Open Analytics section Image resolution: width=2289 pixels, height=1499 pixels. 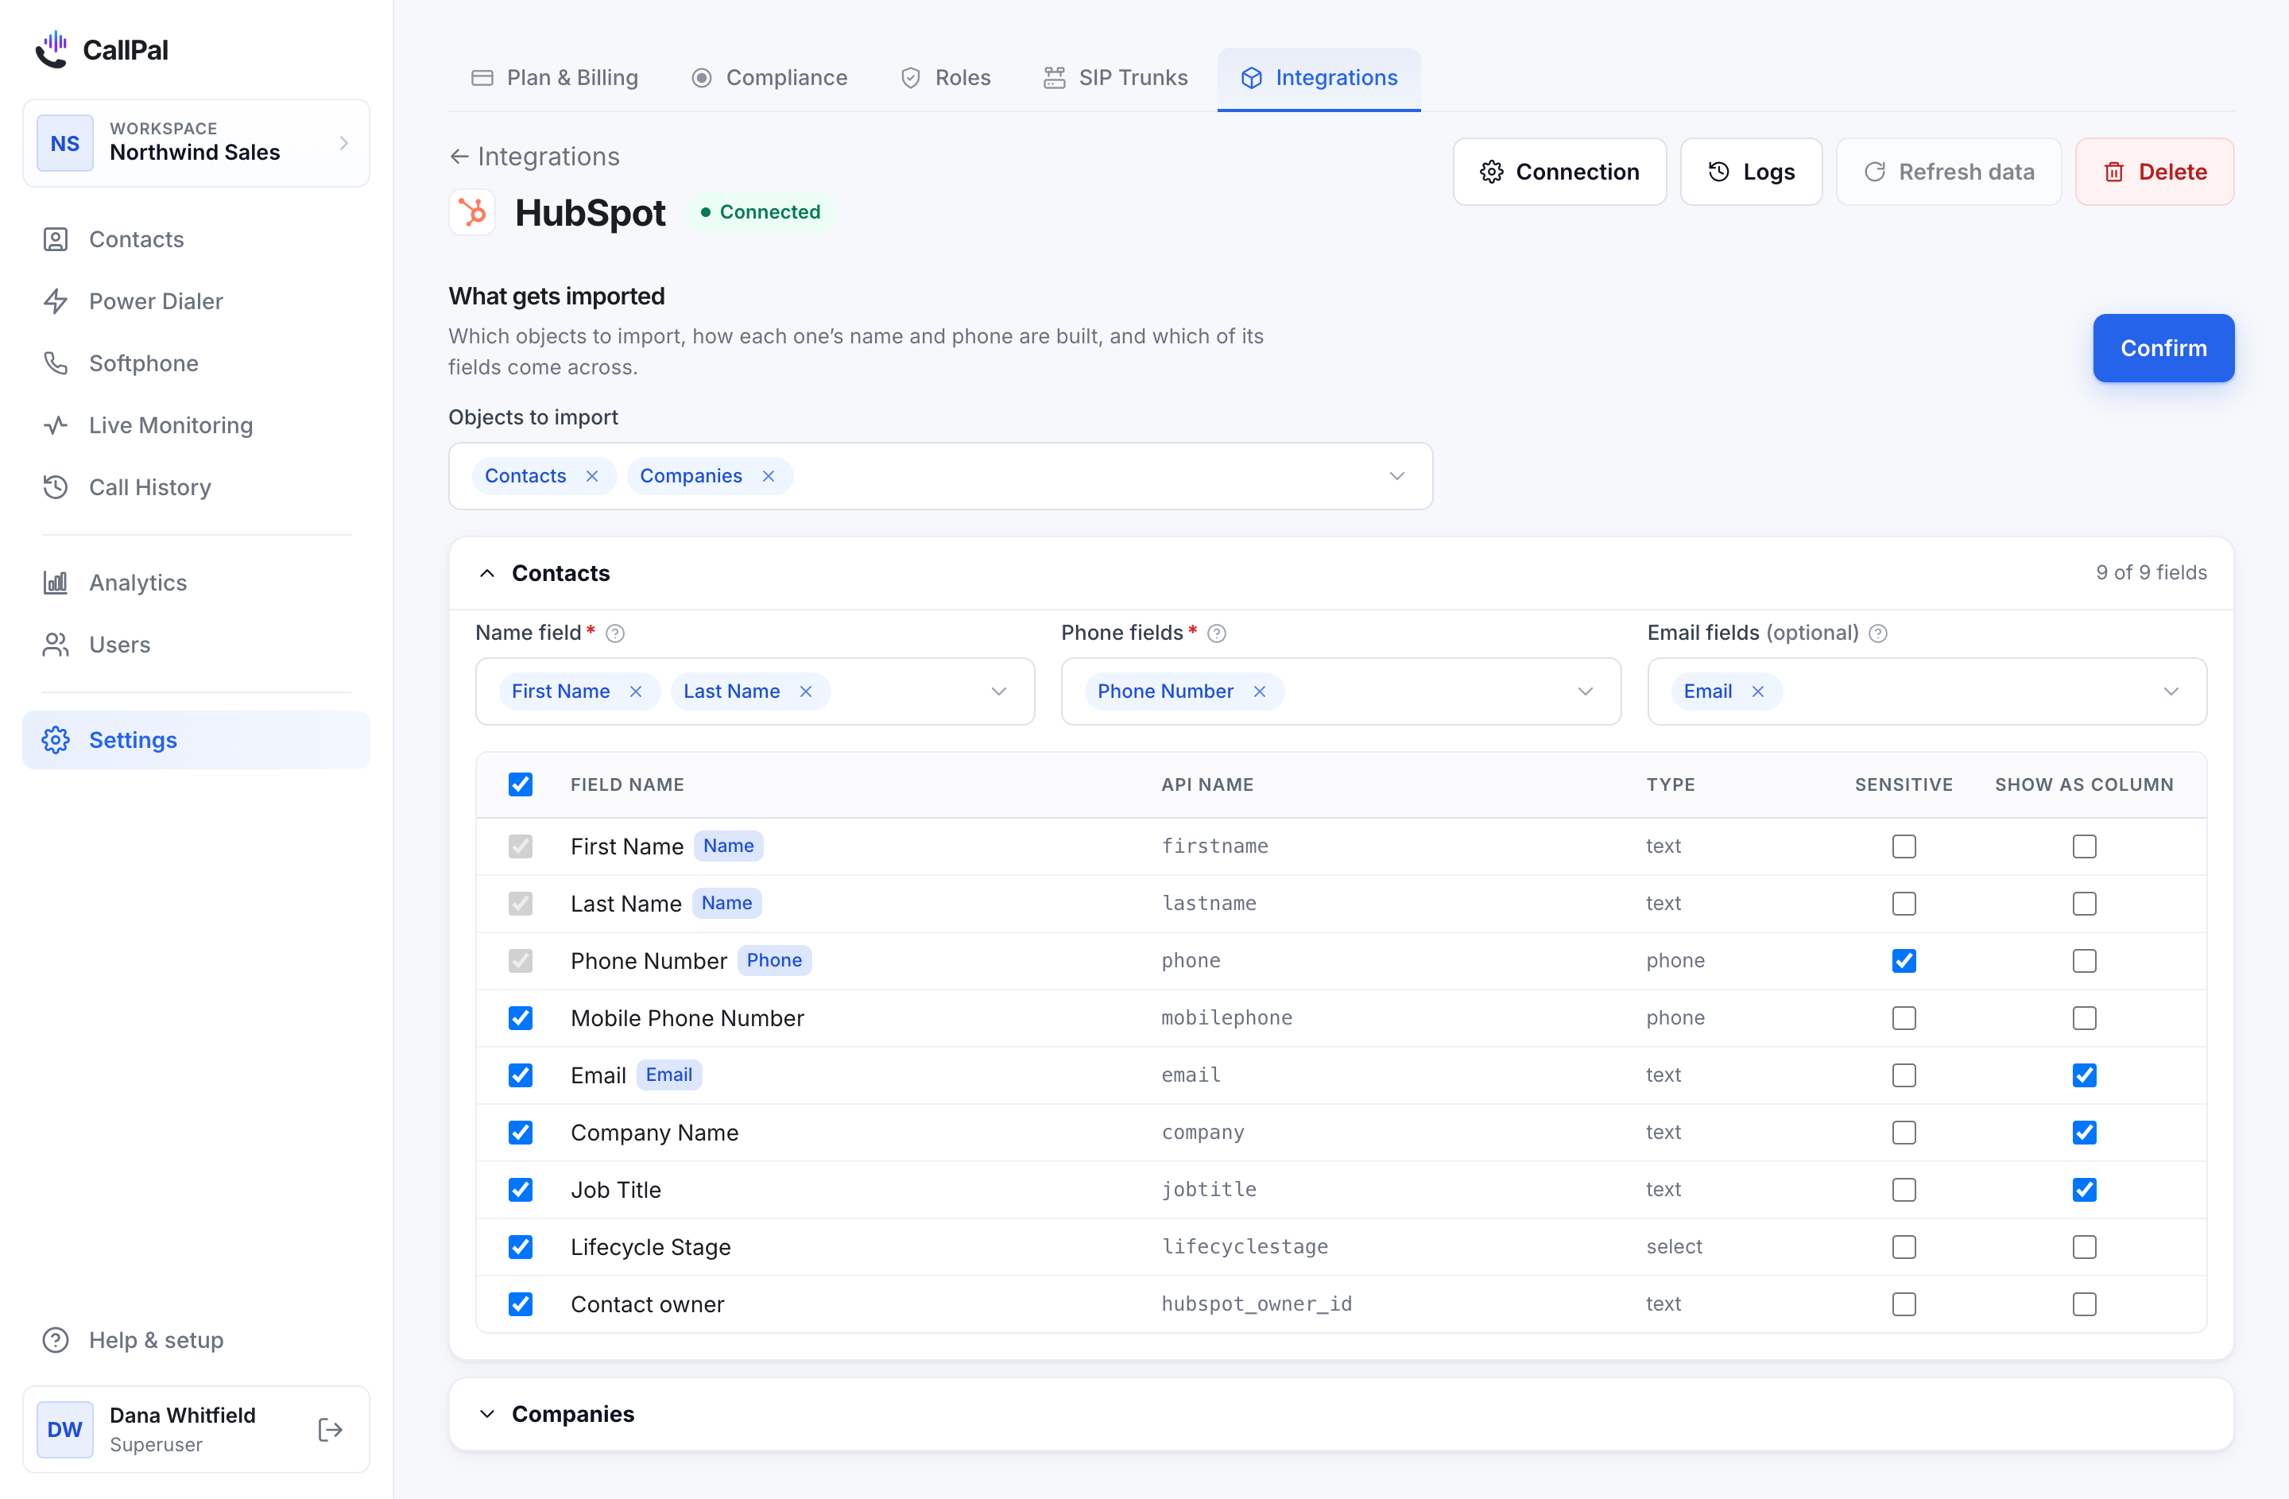point(196,582)
